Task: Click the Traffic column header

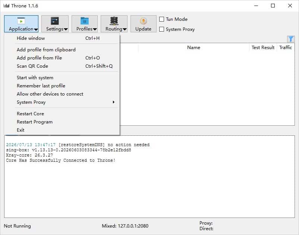Action: 286,48
